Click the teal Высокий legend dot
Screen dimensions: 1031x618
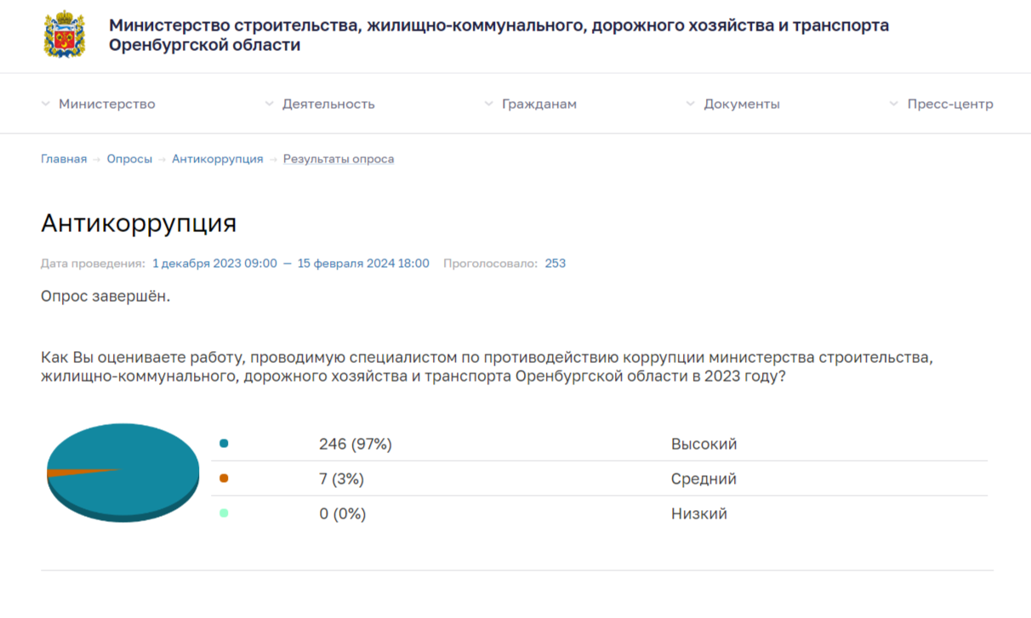point(224,444)
